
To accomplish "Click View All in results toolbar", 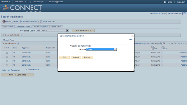I will click(x=153, y=43).
